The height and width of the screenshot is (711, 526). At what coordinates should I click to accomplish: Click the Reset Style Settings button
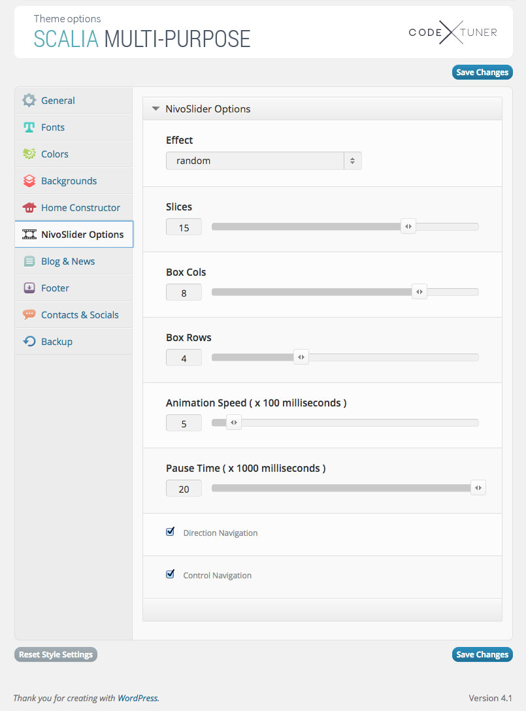56,655
